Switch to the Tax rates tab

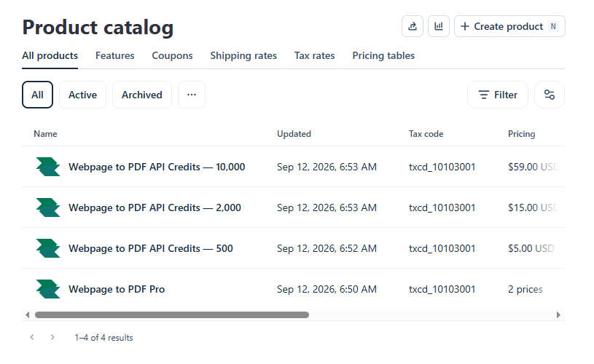click(x=315, y=55)
